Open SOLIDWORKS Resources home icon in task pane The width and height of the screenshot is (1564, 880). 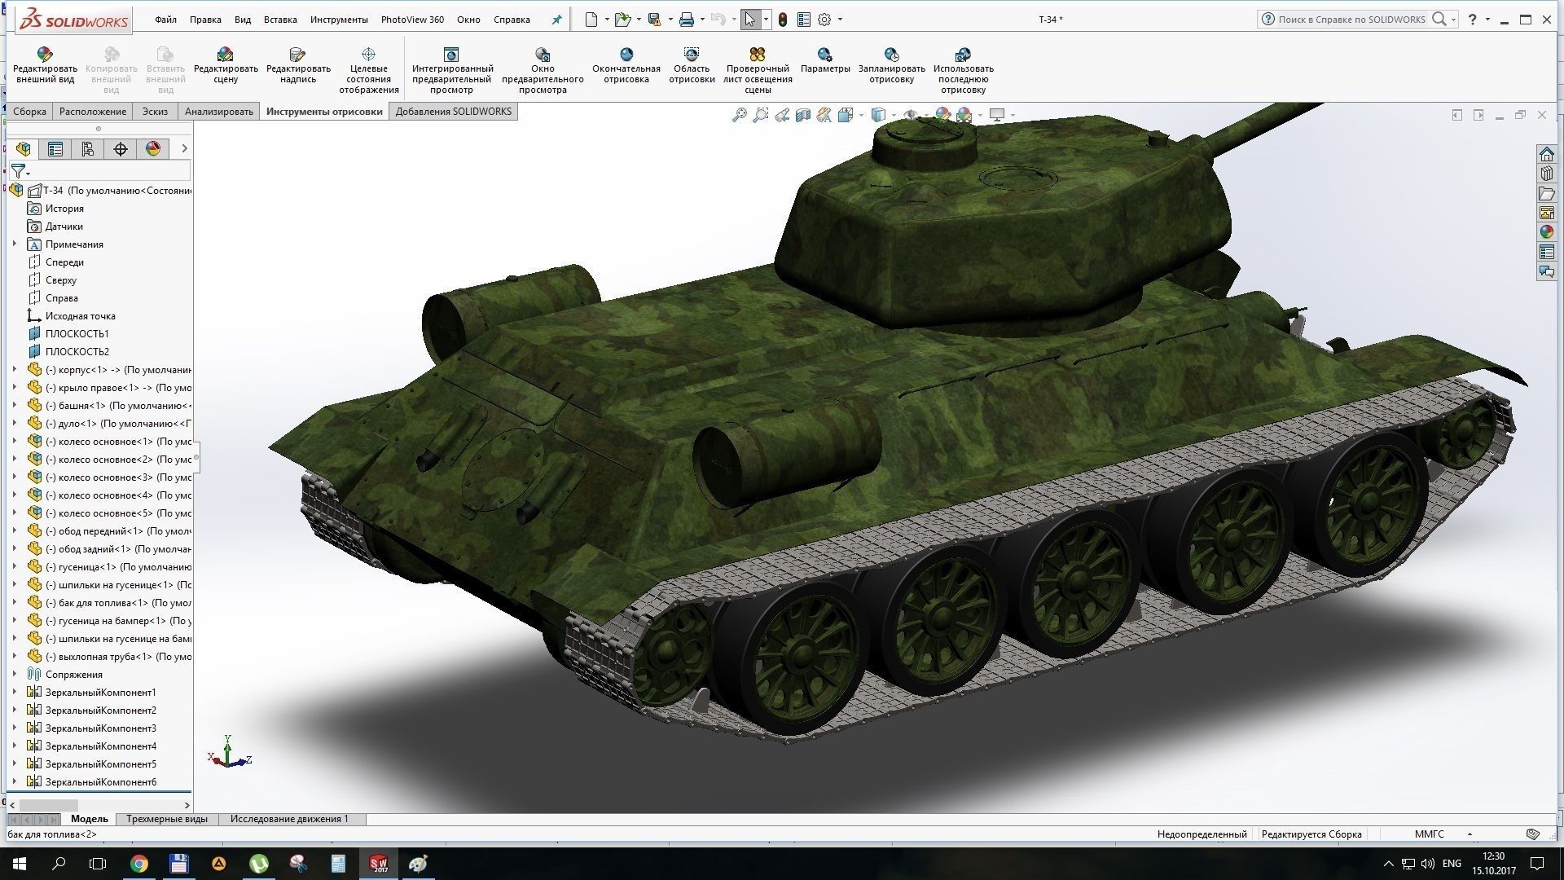tap(1547, 154)
